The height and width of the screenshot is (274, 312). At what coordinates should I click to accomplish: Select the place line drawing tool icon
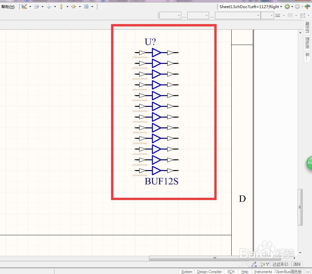pos(24,7)
